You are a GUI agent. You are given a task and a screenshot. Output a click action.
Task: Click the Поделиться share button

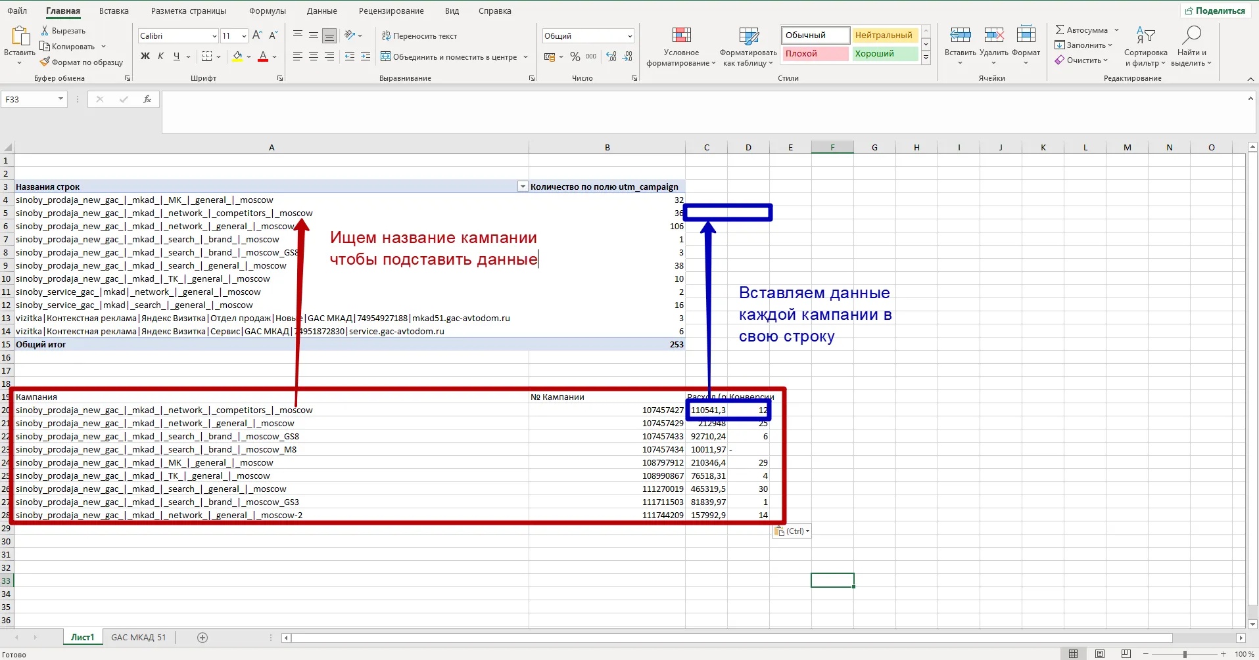click(1215, 11)
